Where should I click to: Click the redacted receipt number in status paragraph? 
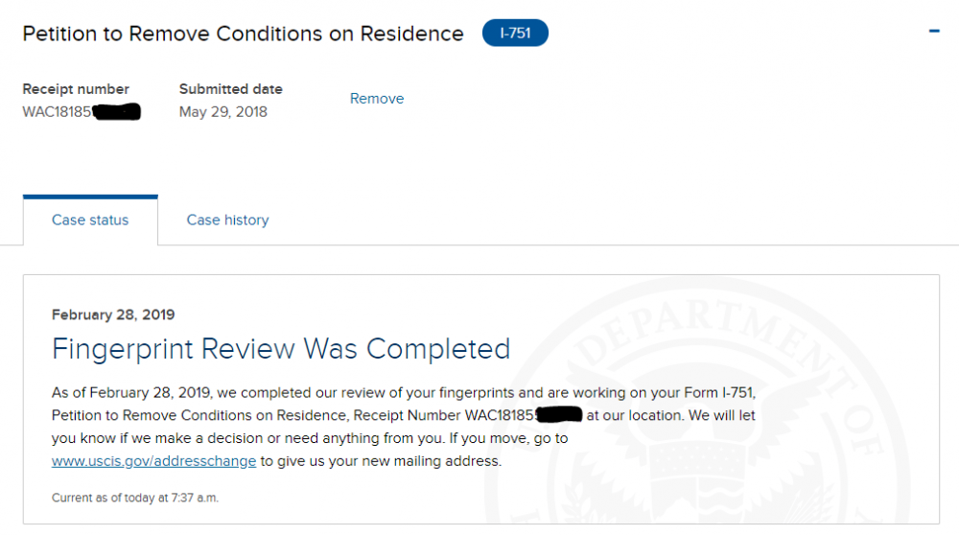[558, 414]
